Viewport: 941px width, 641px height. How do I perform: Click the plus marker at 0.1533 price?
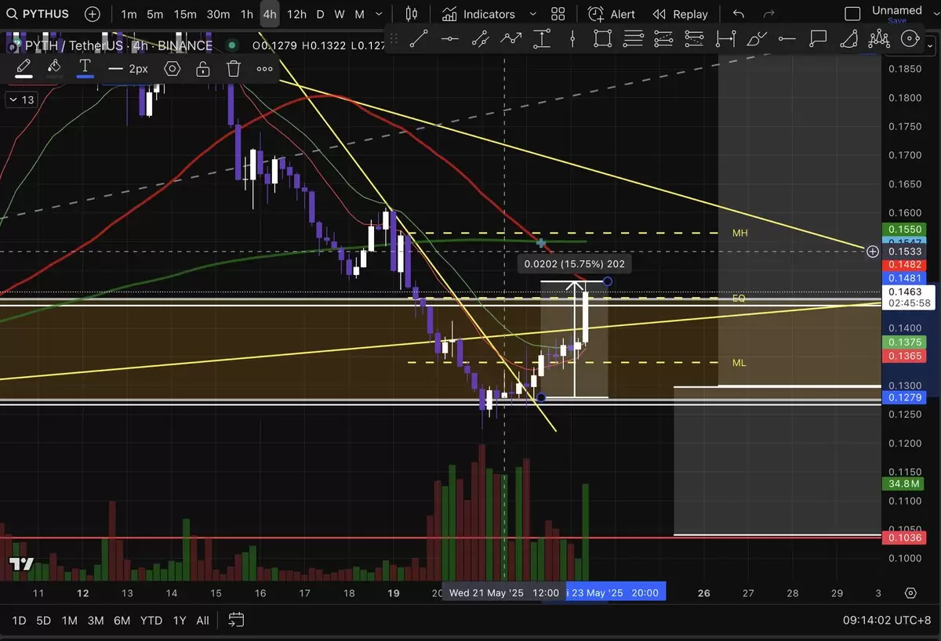(872, 252)
